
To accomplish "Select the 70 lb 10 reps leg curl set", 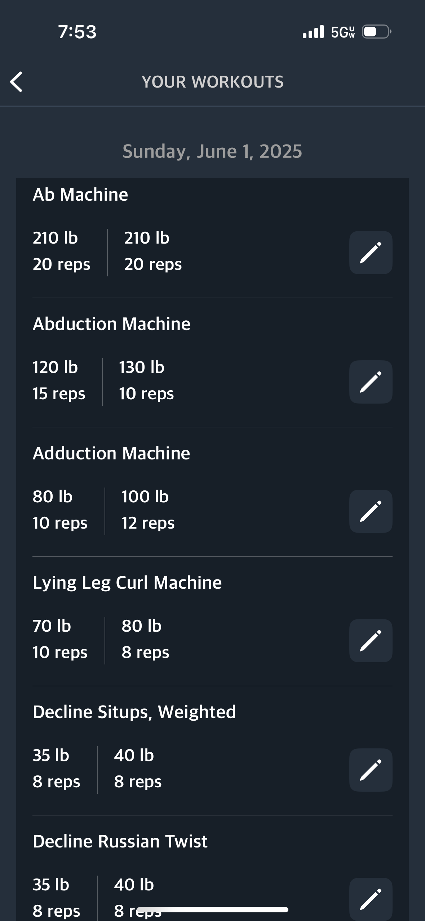I will (x=60, y=639).
